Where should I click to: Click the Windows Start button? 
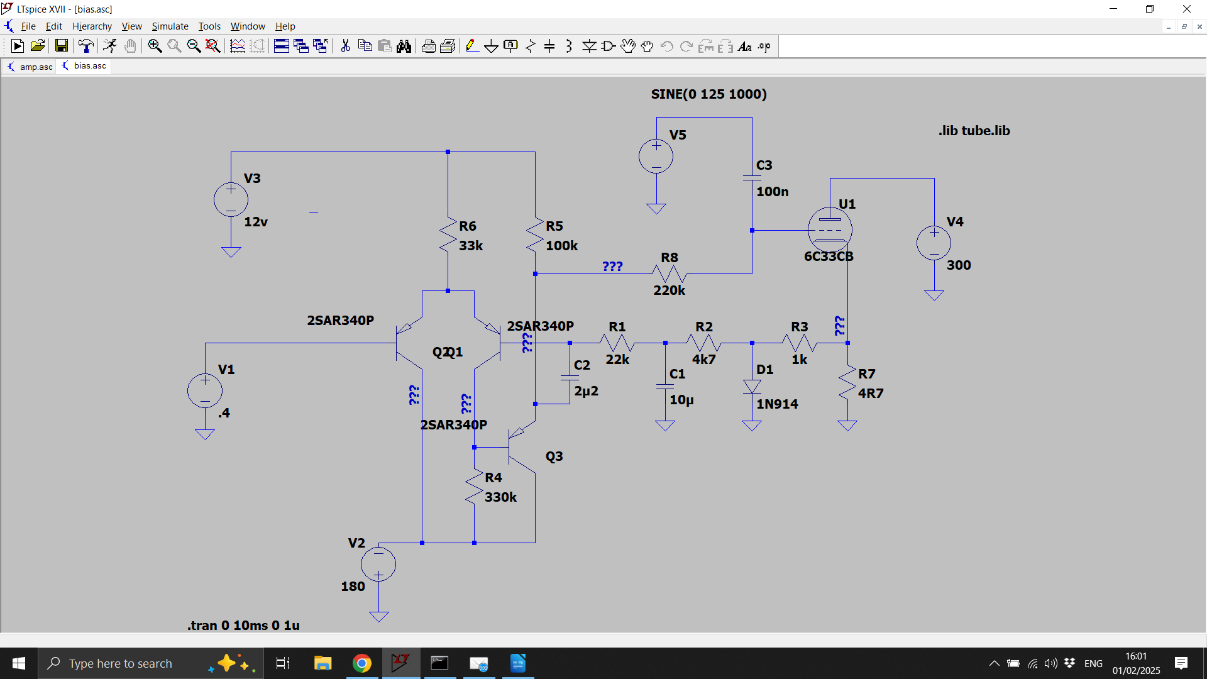coord(19,663)
